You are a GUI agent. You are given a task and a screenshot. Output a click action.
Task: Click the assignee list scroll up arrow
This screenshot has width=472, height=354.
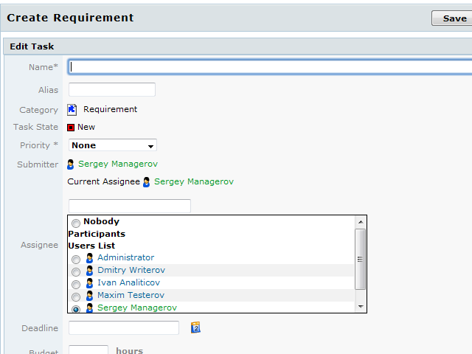pyautogui.click(x=361, y=222)
